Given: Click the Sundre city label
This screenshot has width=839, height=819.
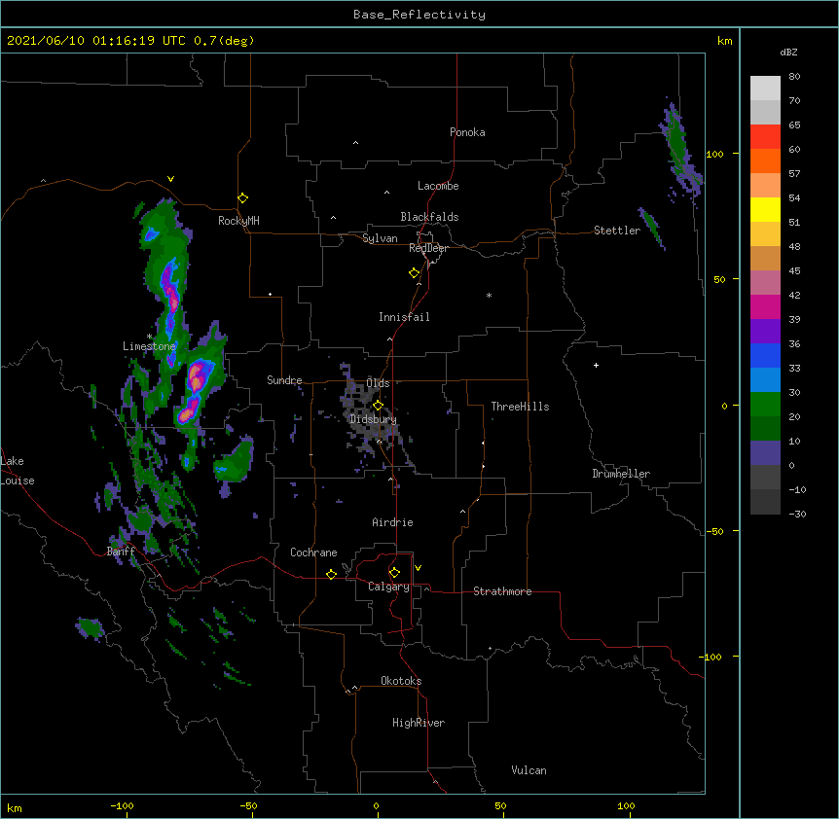Looking at the screenshot, I should (284, 380).
